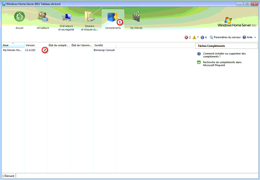Image resolution: width=260 pixels, height=180 pixels.
Task: Select the Compléments add-ins icon
Action: tap(112, 17)
